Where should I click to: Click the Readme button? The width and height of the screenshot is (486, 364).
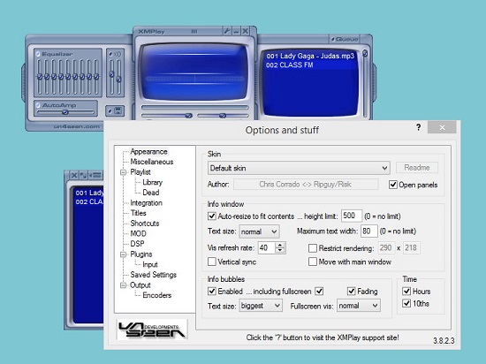[417, 168]
